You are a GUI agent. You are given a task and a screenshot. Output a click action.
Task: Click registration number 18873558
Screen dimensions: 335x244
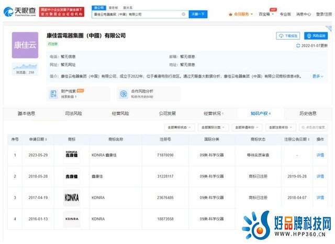pyautogui.click(x=165, y=219)
